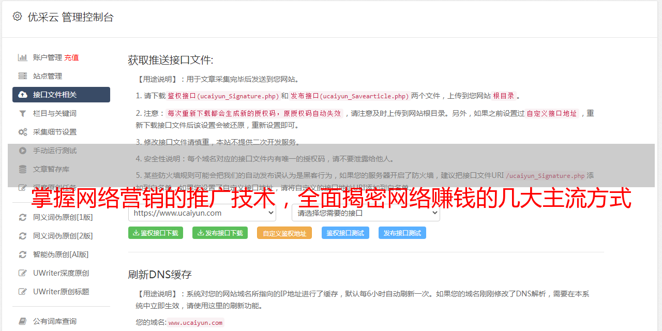Click the refresh icon for 同义词伪原创[2版]
Viewport: 662px width, 331px height.
tap(23, 236)
